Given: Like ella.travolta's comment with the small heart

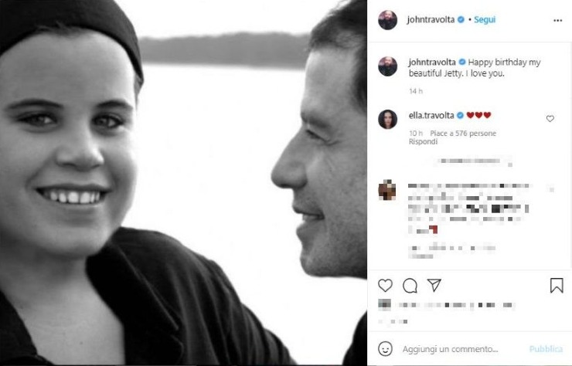Looking at the screenshot, I should tap(550, 119).
